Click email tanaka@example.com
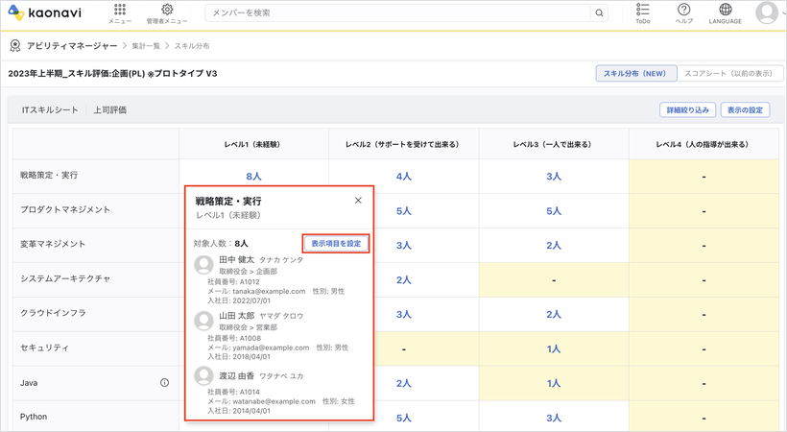 (x=269, y=291)
